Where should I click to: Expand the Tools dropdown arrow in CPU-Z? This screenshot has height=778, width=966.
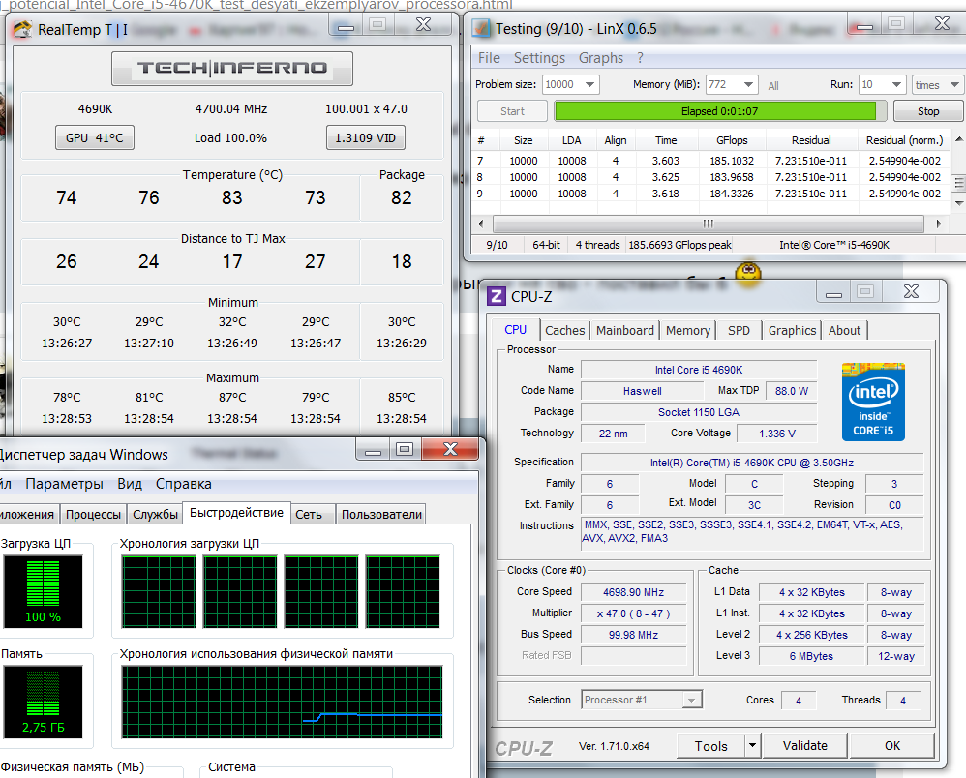(x=753, y=746)
